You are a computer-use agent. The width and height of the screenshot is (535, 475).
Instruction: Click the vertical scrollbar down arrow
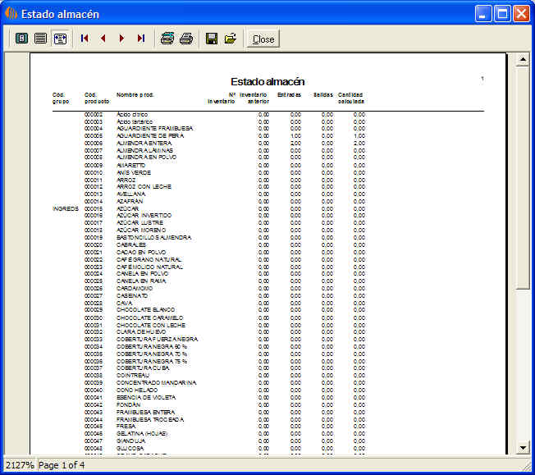pos(522,447)
